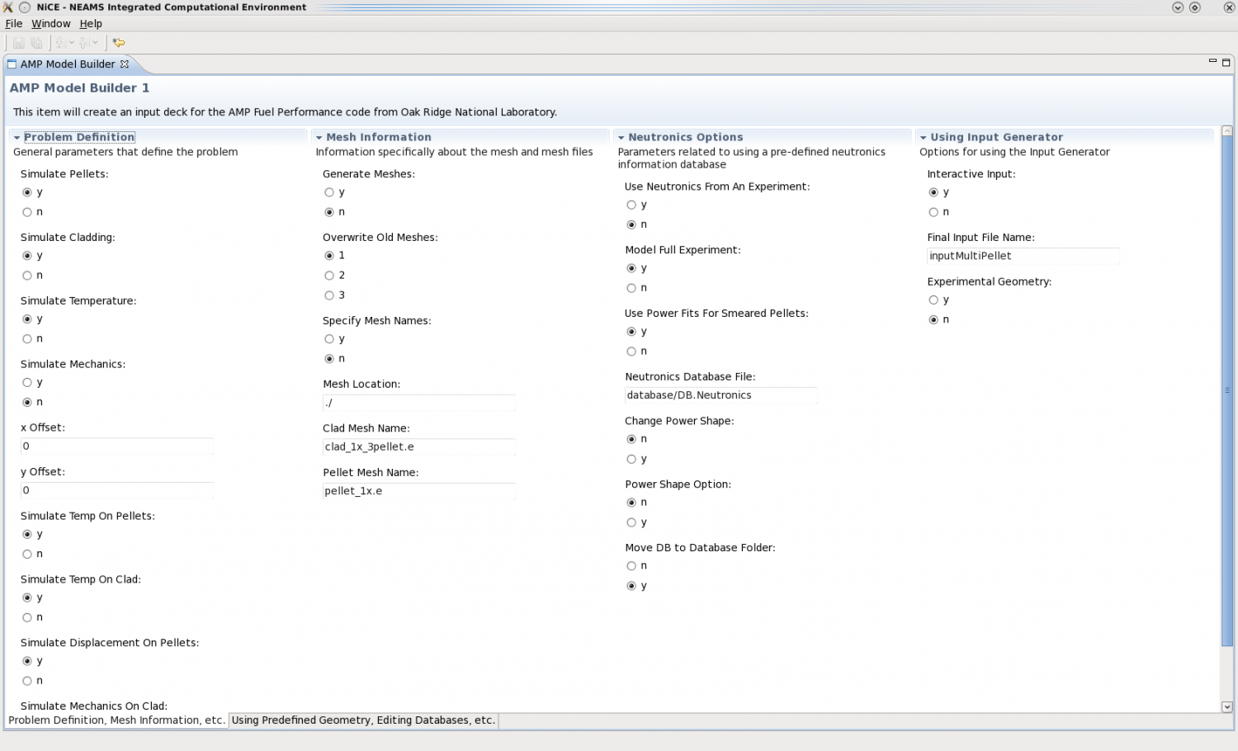Click the y Offset input field
Image resolution: width=1238 pixels, height=751 pixels.
[116, 490]
